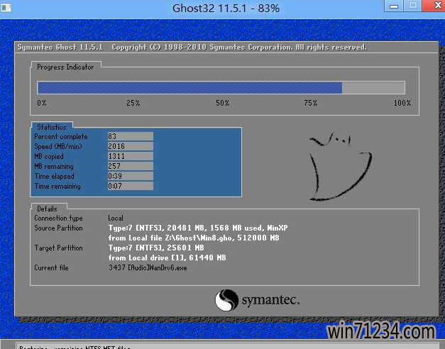Viewport: 445px width, 349px height.
Task: Click the Progress Indicator group label
Action: pyautogui.click(x=65, y=67)
